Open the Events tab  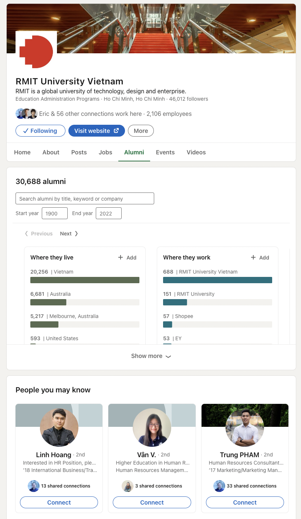(x=165, y=152)
